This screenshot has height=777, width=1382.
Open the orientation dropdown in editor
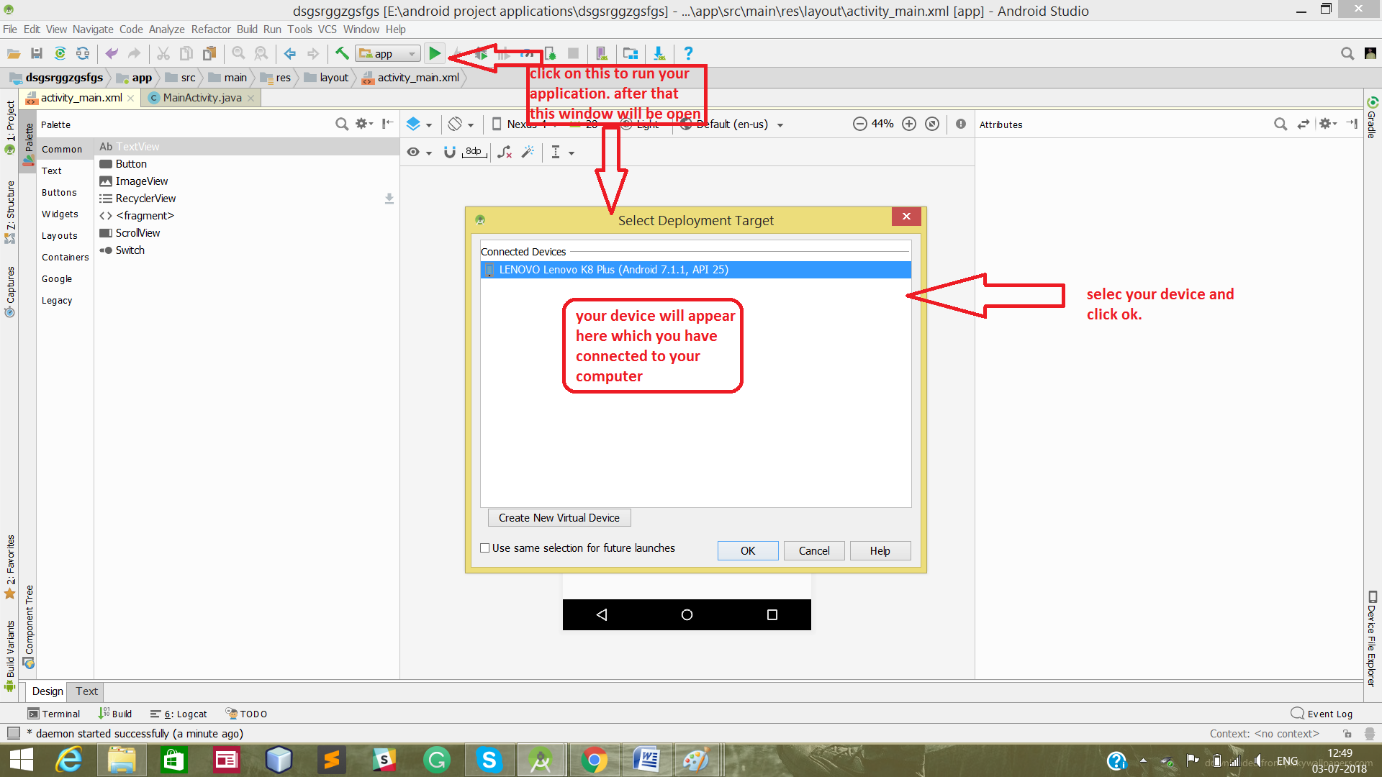tap(461, 124)
